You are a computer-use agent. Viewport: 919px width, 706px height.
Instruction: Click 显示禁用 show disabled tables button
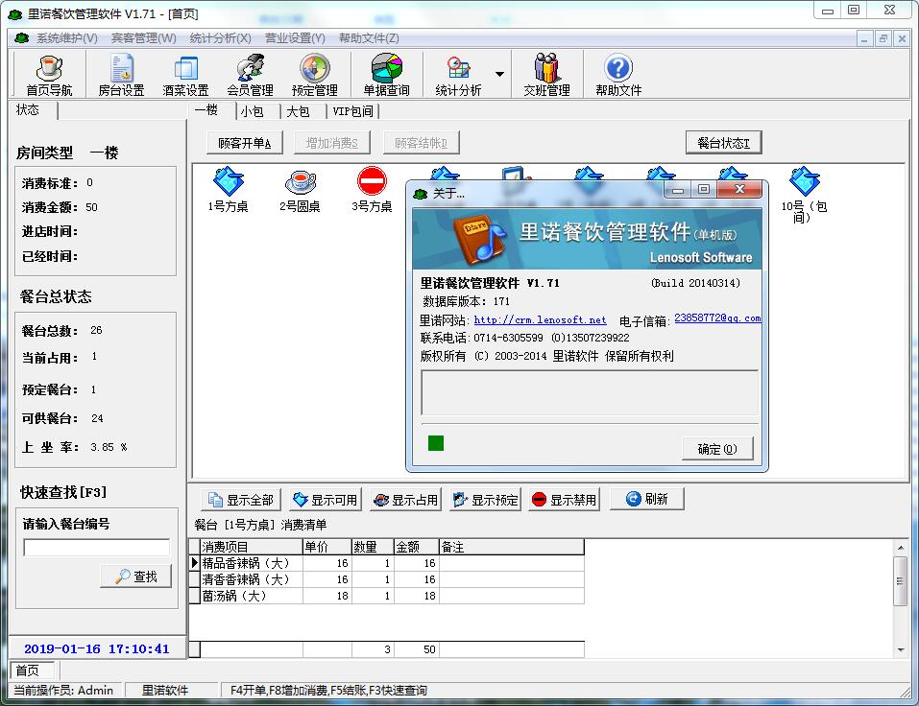pos(564,500)
